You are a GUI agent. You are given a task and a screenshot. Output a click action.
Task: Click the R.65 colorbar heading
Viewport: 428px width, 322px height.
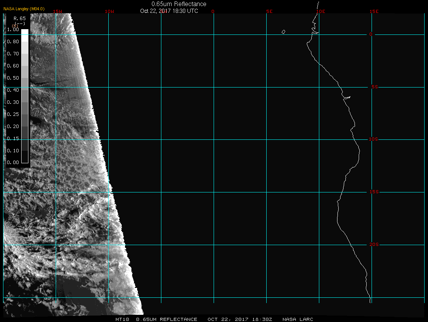click(19, 18)
